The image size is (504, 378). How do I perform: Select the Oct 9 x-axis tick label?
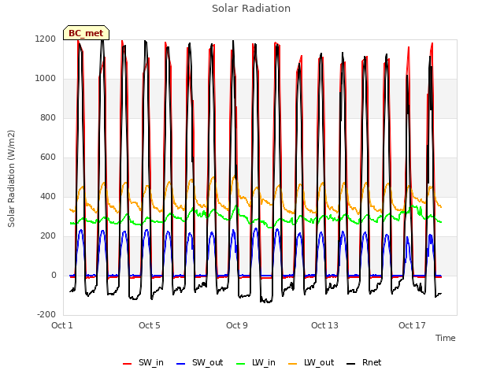tap(237, 325)
